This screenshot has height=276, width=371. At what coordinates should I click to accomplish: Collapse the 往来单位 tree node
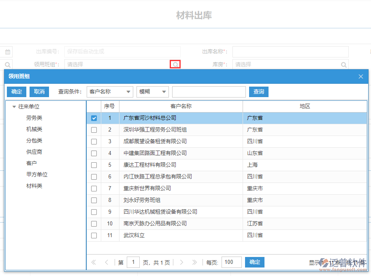pos(14,106)
